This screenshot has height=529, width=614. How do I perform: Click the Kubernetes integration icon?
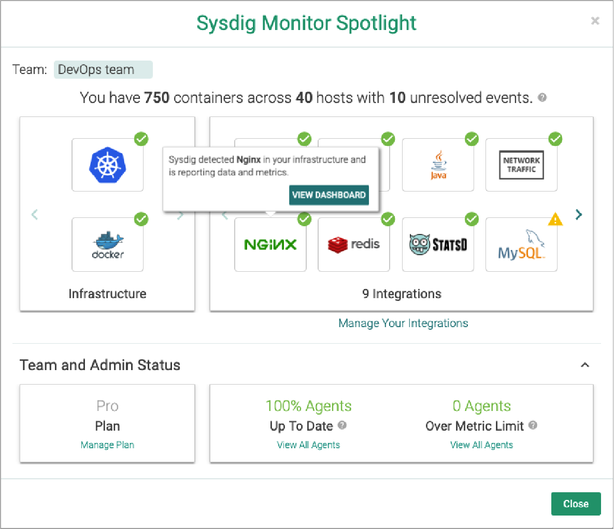coord(107,165)
